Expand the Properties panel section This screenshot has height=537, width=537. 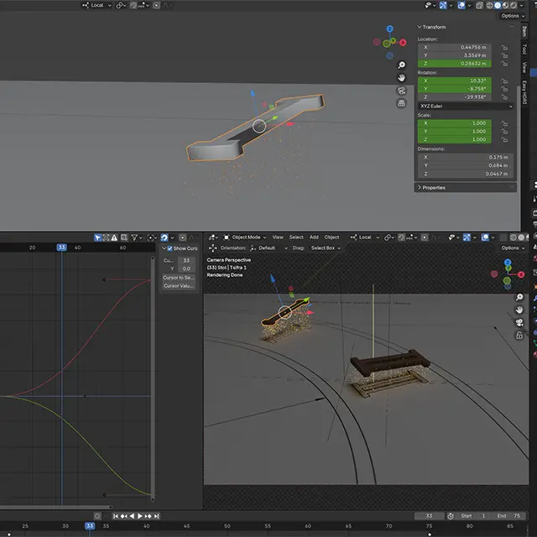pyautogui.click(x=434, y=187)
